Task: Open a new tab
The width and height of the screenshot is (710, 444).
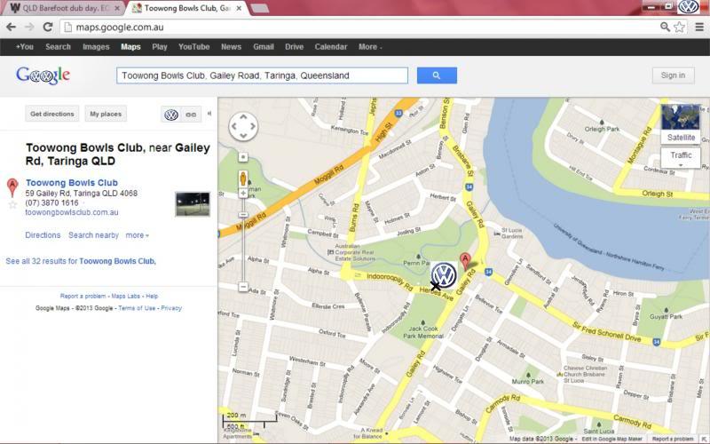Action: pos(259,8)
